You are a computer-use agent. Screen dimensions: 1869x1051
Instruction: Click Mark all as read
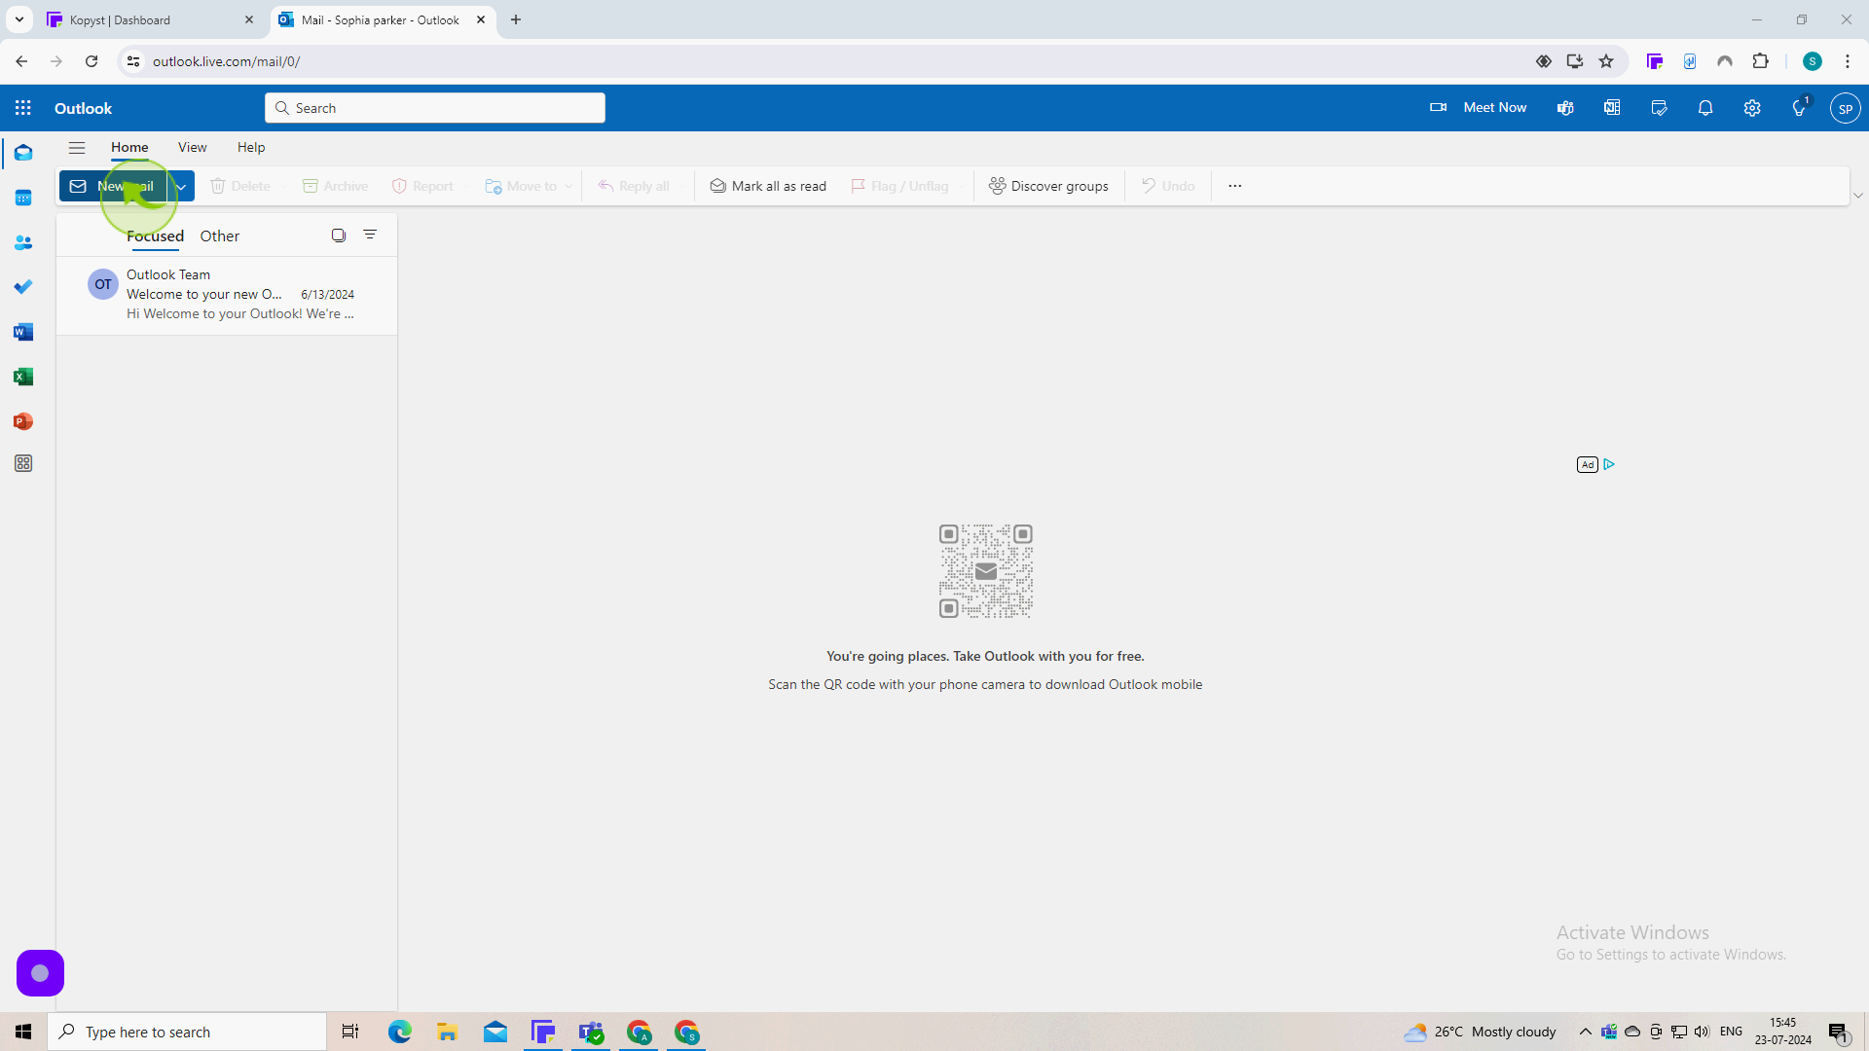tap(768, 186)
